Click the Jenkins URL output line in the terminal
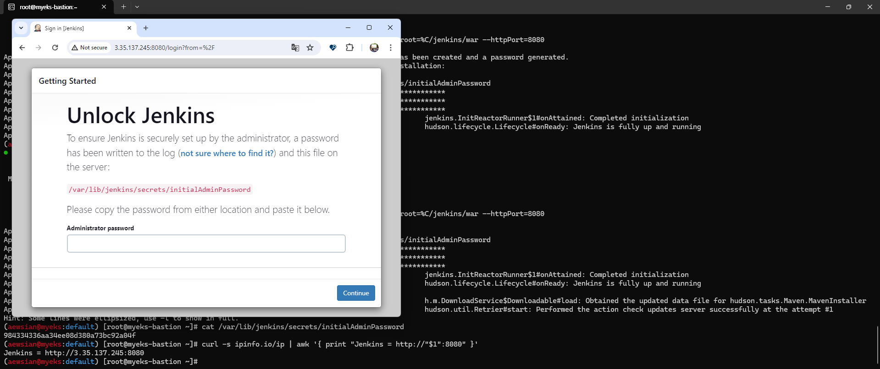This screenshot has height=369, width=880. pos(74,353)
